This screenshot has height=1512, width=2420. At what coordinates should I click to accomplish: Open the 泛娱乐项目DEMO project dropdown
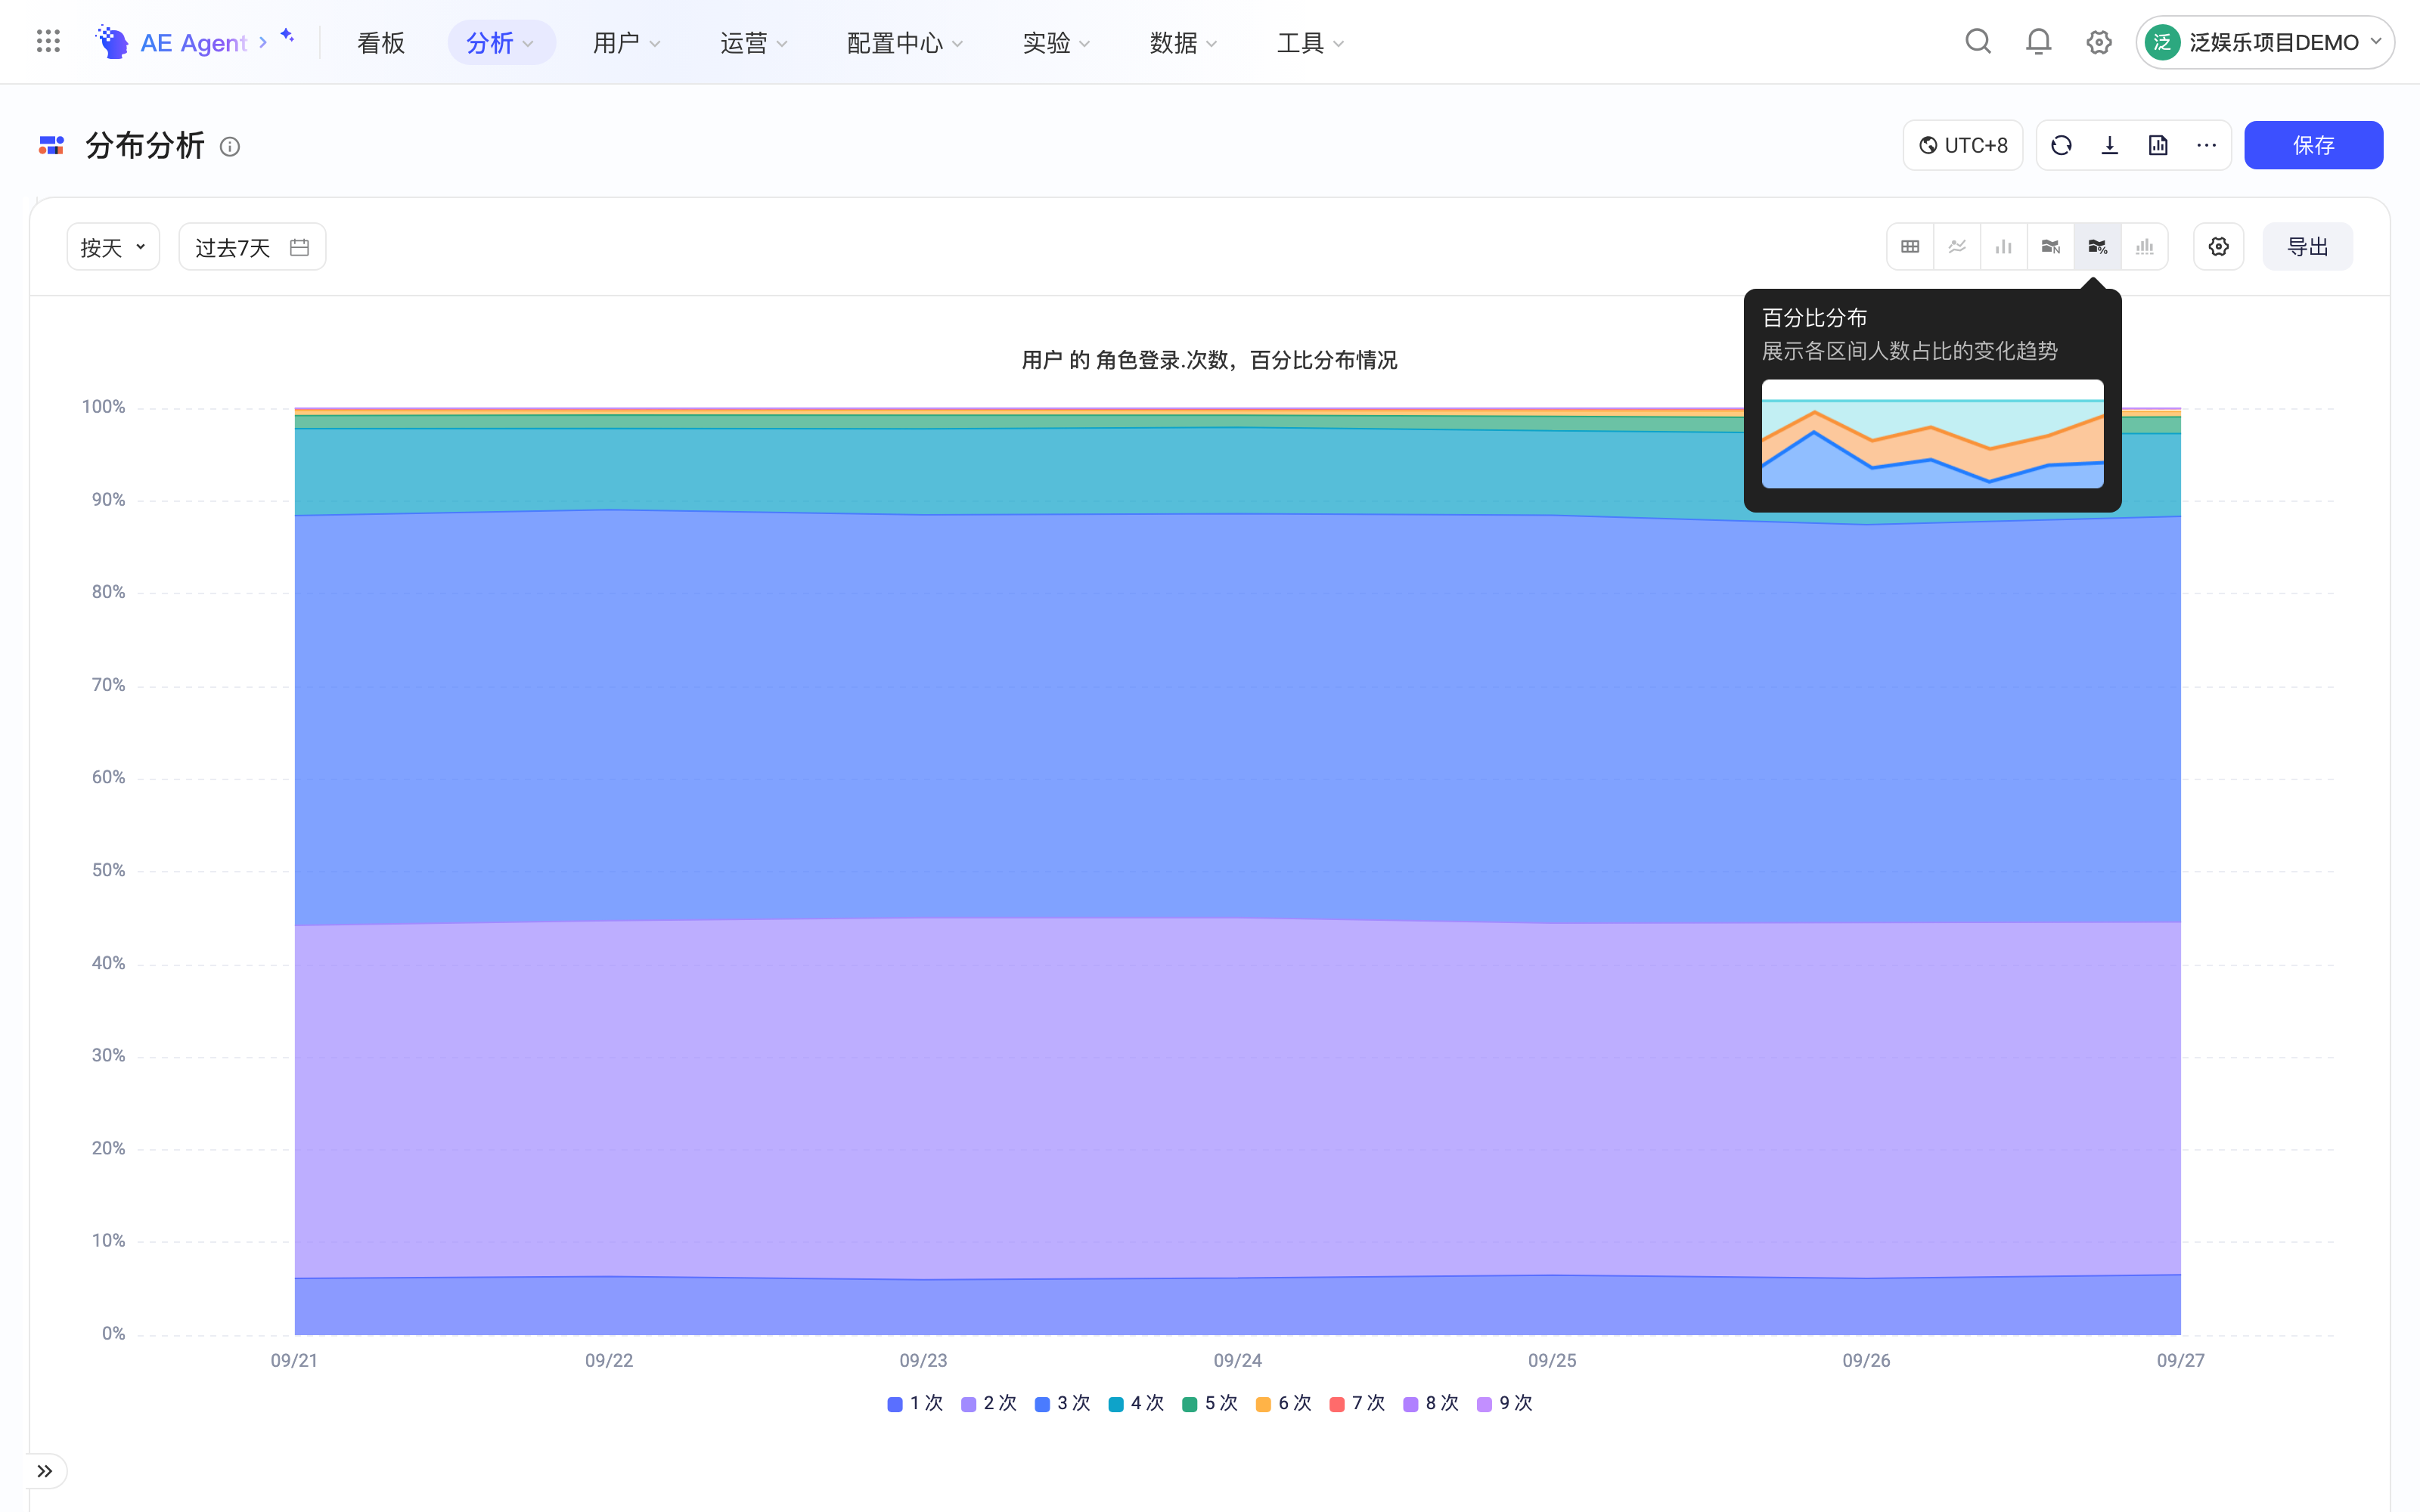(x=2264, y=42)
